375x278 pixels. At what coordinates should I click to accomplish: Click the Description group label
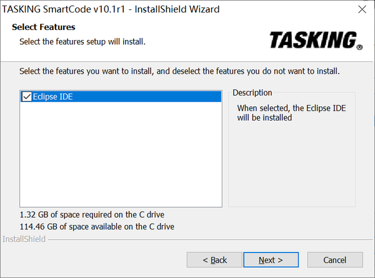click(x=252, y=93)
